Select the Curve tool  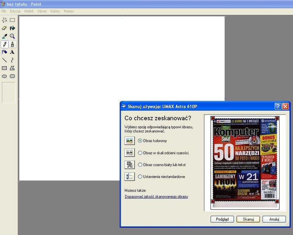(12, 60)
